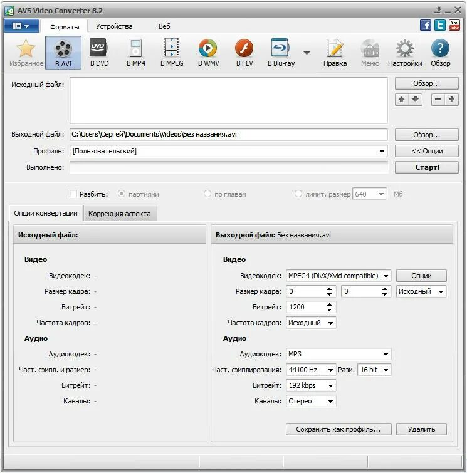Add source file with plus button

click(451, 99)
